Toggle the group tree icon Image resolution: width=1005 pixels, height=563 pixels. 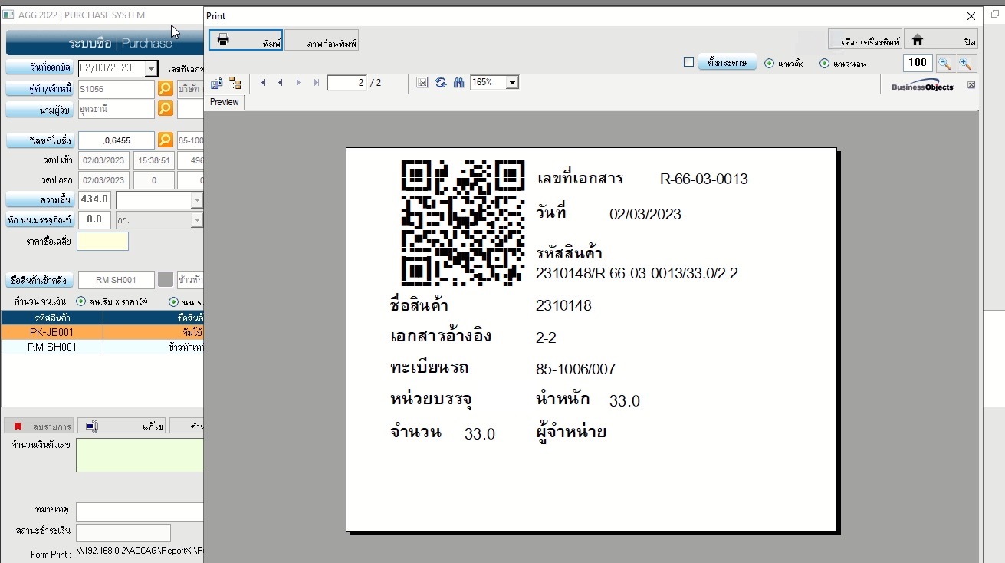tap(235, 83)
